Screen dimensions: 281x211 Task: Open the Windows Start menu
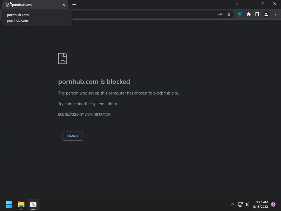pos(9,204)
